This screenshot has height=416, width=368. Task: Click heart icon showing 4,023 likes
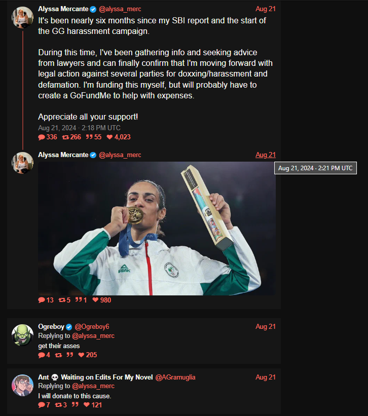point(109,137)
